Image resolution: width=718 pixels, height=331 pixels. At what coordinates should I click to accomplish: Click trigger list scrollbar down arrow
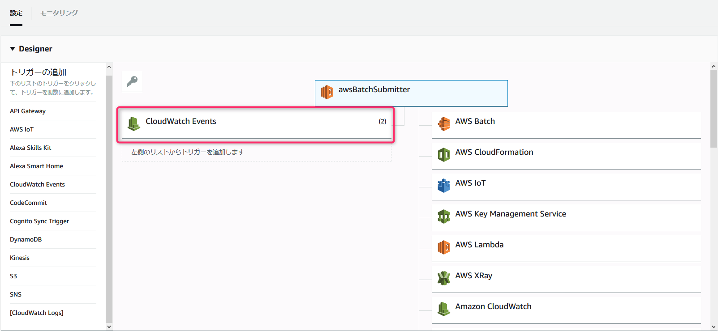(x=109, y=327)
